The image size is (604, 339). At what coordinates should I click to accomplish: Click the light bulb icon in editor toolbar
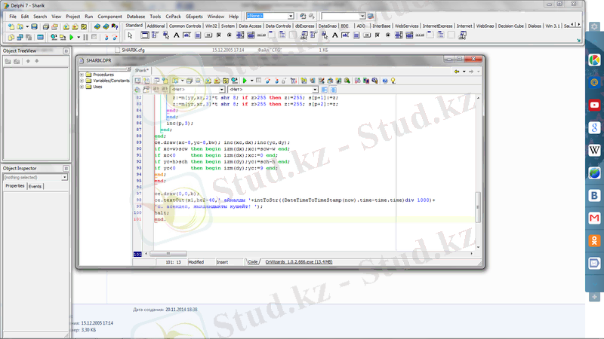point(393,80)
